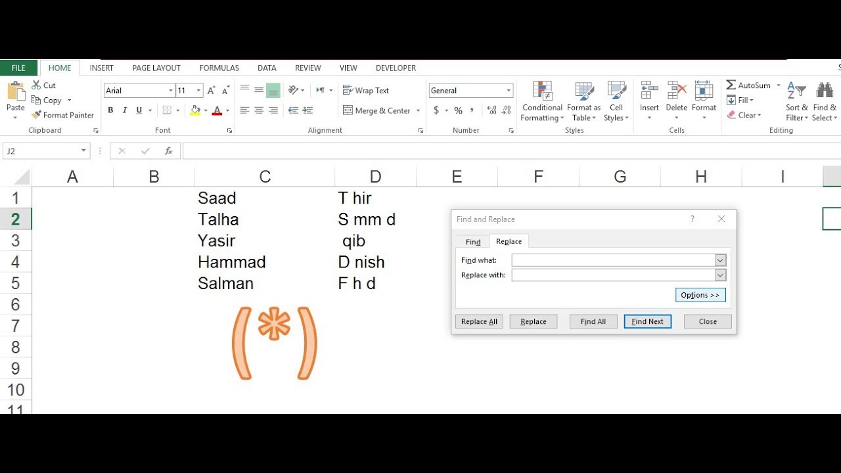Apply Comma Style number format
The image size is (841, 473).
click(472, 110)
